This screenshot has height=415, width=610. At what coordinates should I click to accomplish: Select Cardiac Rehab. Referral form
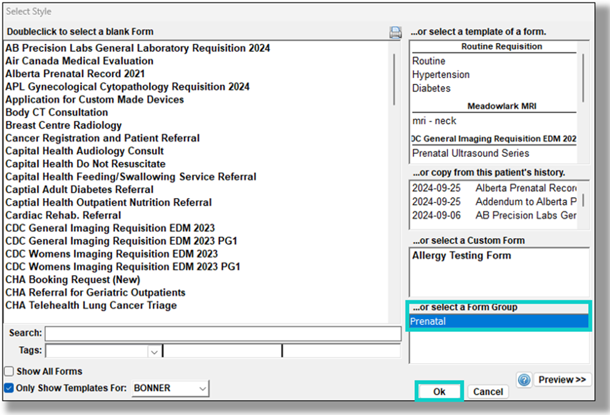tap(63, 215)
